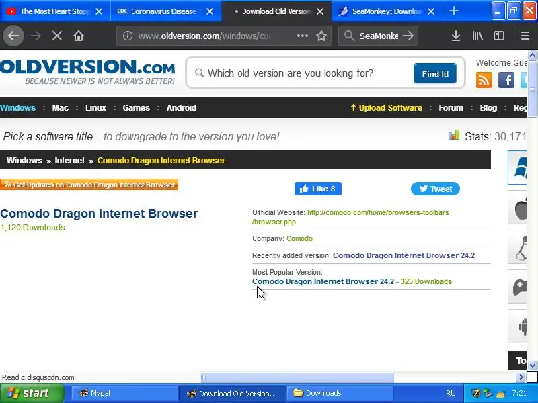538x403 pixels.
Task: Open the browser downloads arrow icon
Action: click(456, 36)
